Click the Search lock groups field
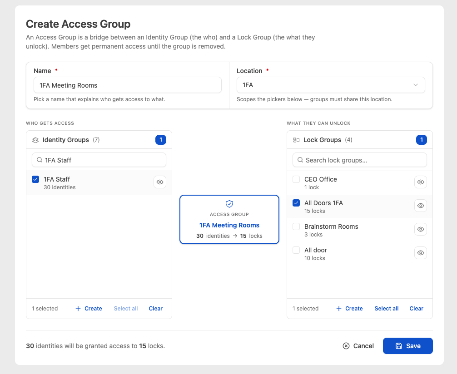 tap(360, 160)
